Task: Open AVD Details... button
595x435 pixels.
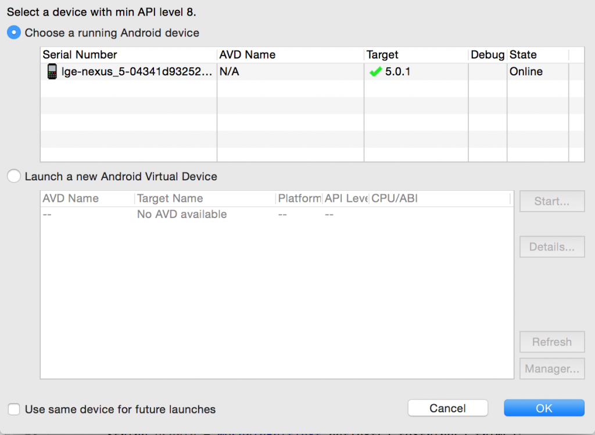Action: 551,247
